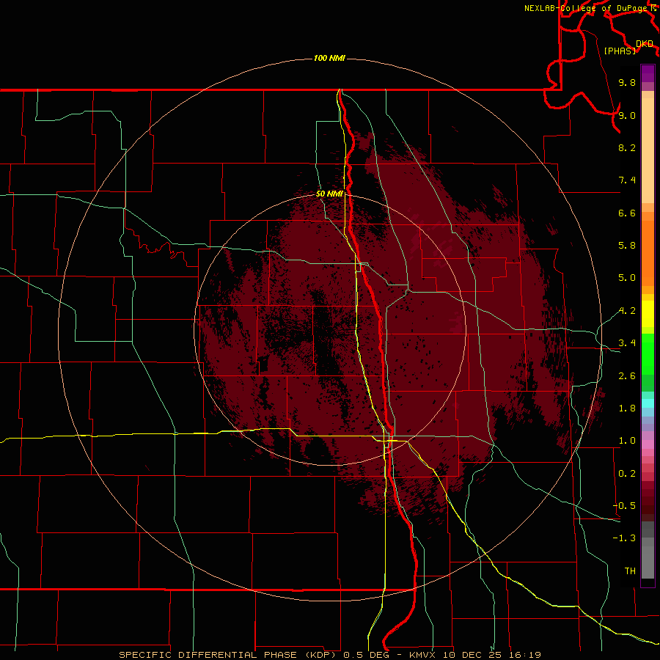Viewport: 660px width, 660px height.
Task: Click the "TH" threshold label on legend
Action: 630,571
